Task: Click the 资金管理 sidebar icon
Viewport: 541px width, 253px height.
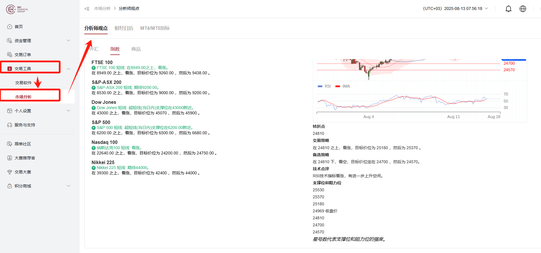Action: coord(10,41)
